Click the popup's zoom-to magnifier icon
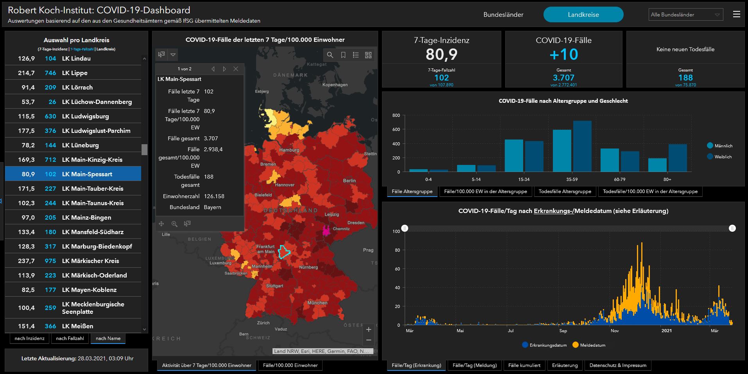This screenshot has height=374, width=748. point(174,224)
